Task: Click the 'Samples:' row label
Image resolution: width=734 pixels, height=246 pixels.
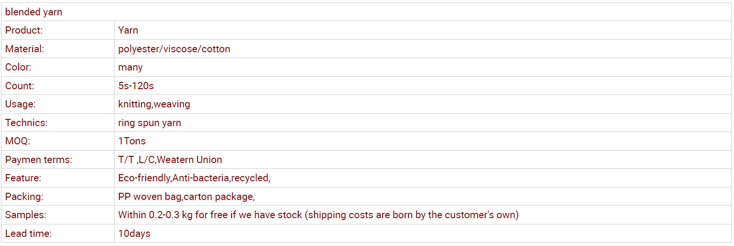Action: pyautogui.click(x=25, y=215)
